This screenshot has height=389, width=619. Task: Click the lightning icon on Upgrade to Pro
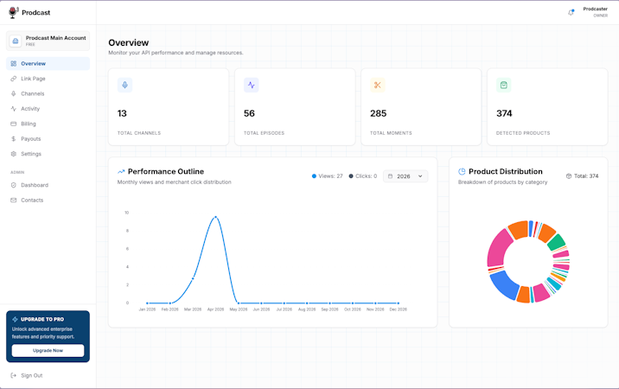(x=15, y=319)
